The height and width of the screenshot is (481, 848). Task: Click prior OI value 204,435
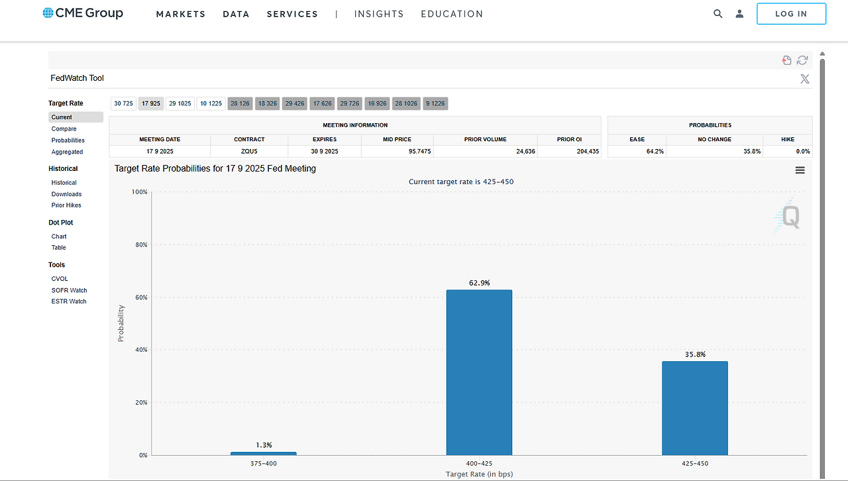click(x=588, y=151)
